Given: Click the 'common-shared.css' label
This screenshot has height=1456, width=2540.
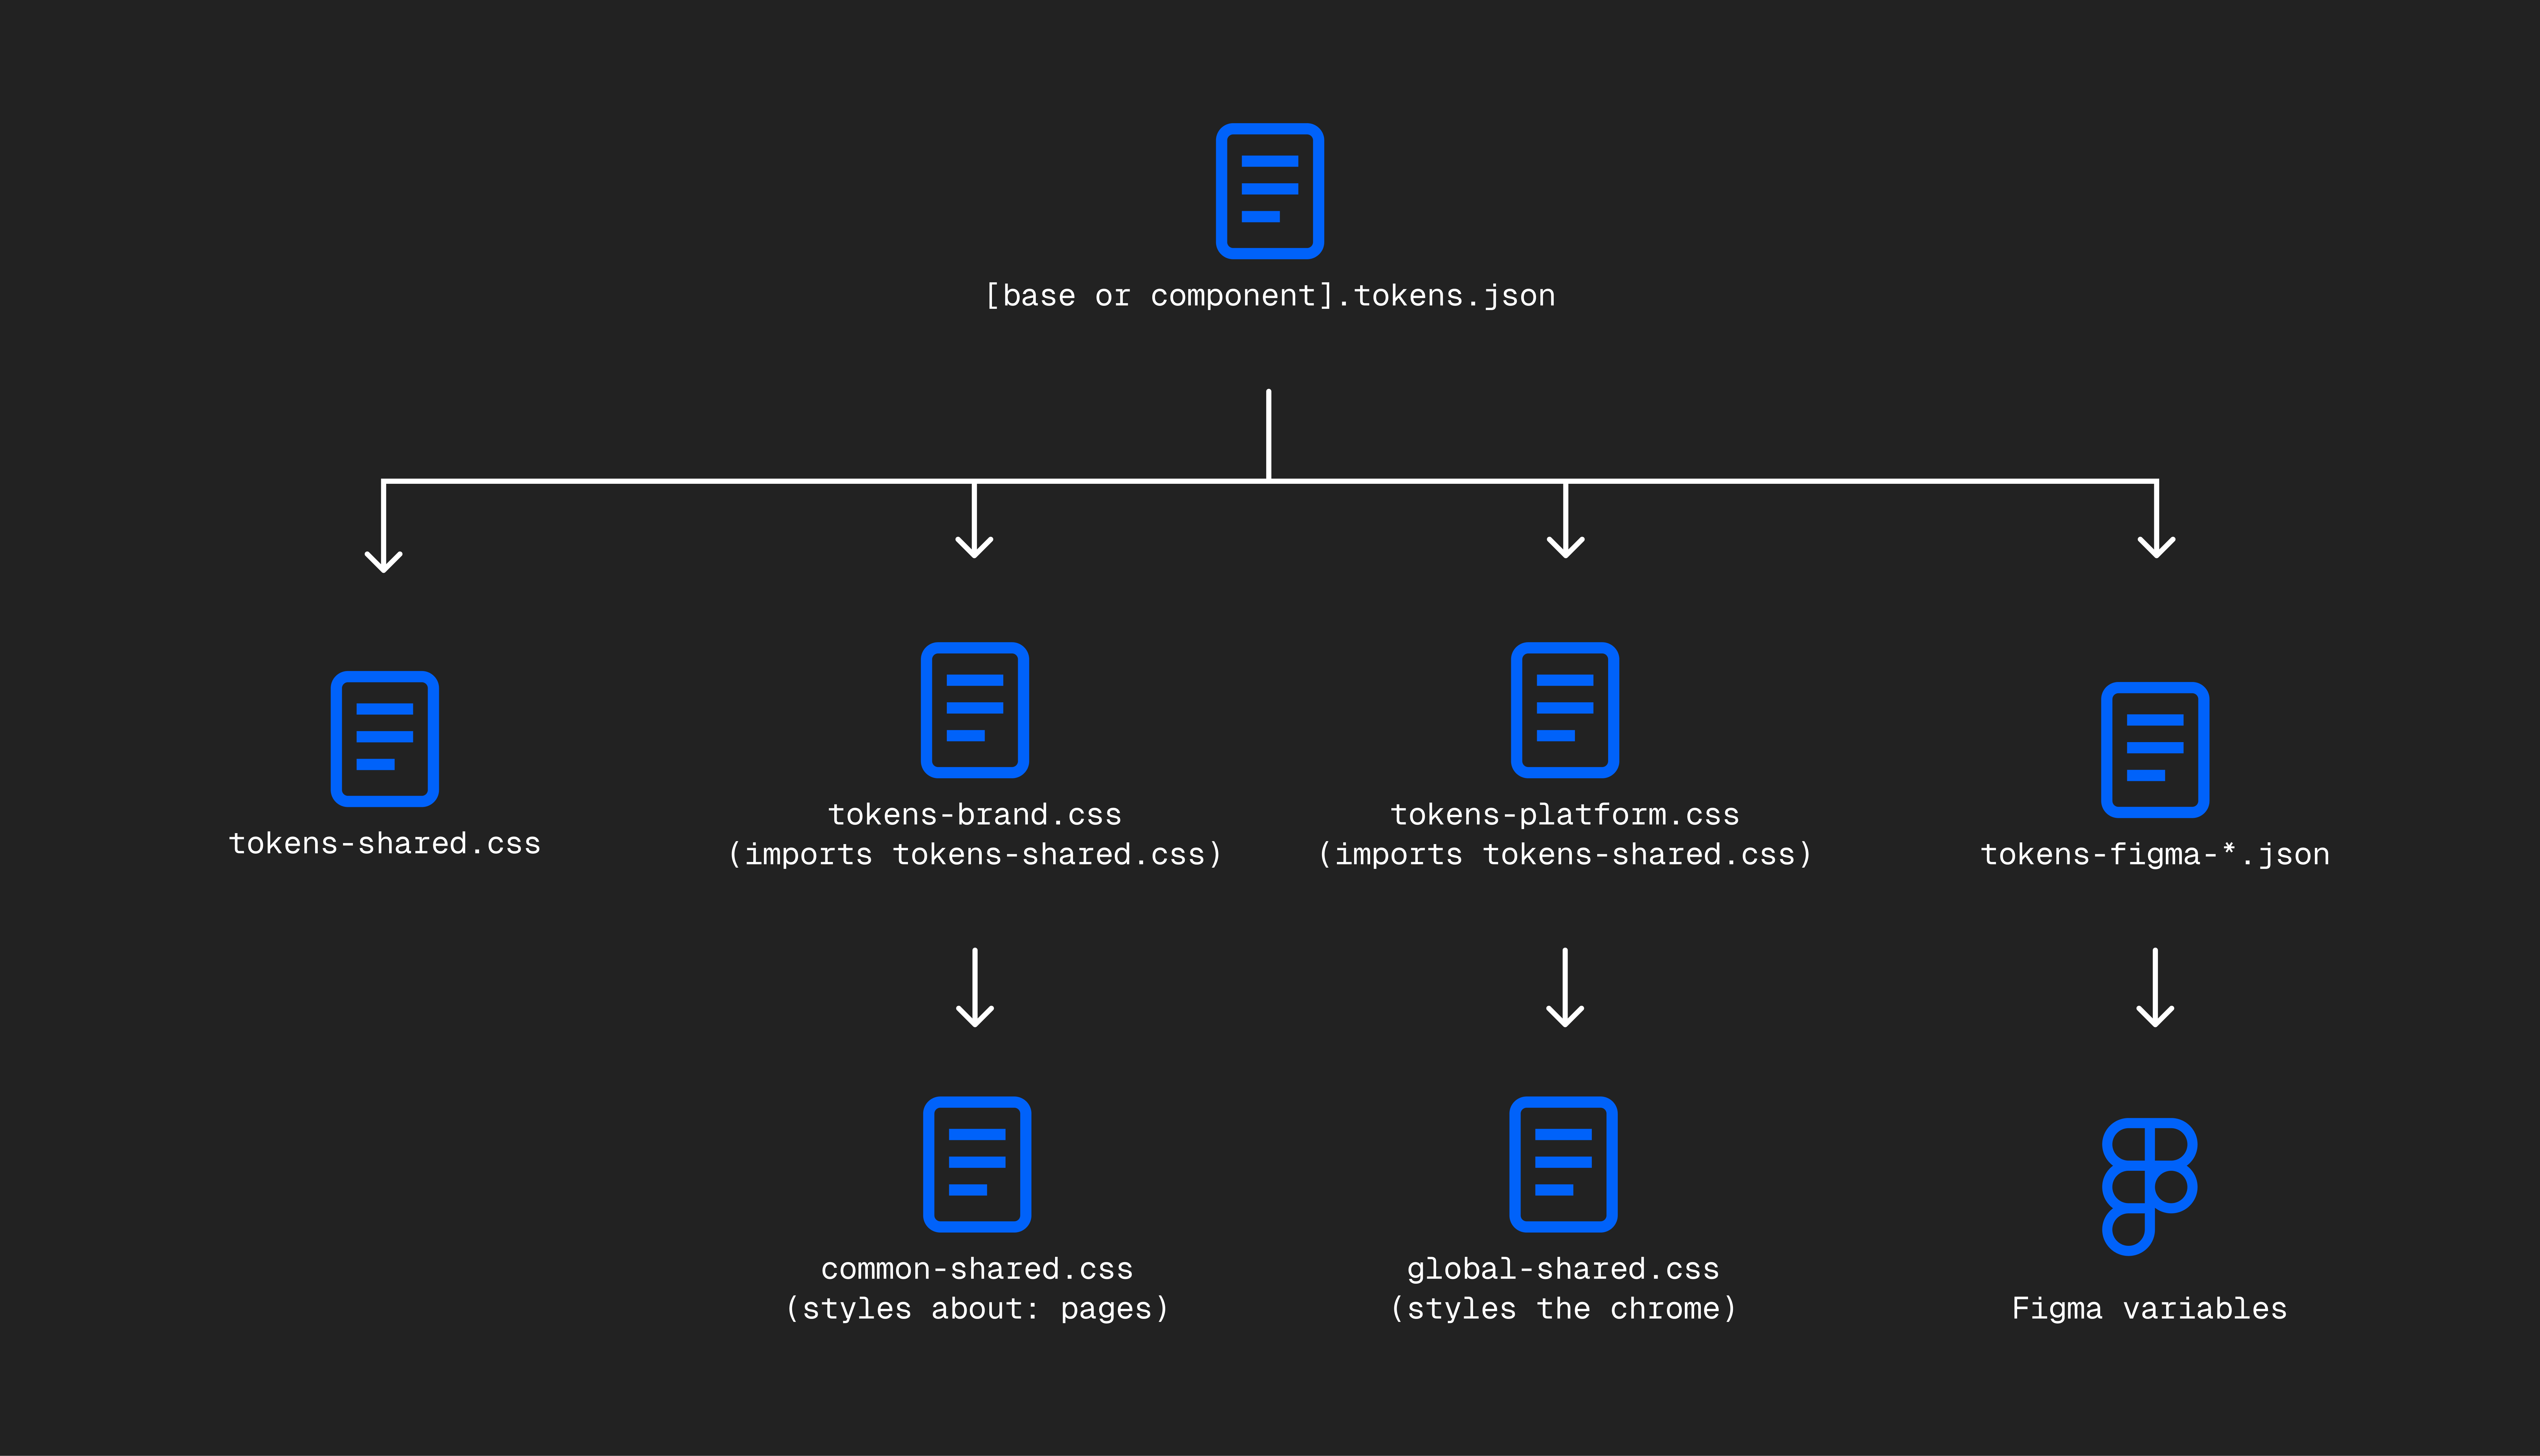Looking at the screenshot, I should pyautogui.click(x=977, y=1269).
